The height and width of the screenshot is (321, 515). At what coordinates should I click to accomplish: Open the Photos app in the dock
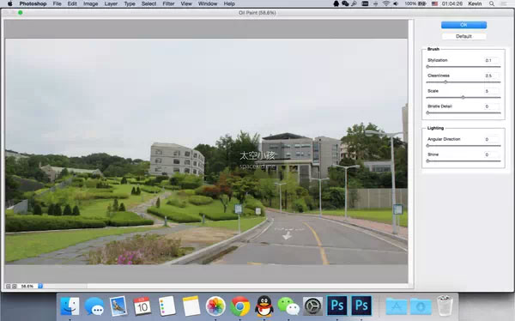[215, 306]
